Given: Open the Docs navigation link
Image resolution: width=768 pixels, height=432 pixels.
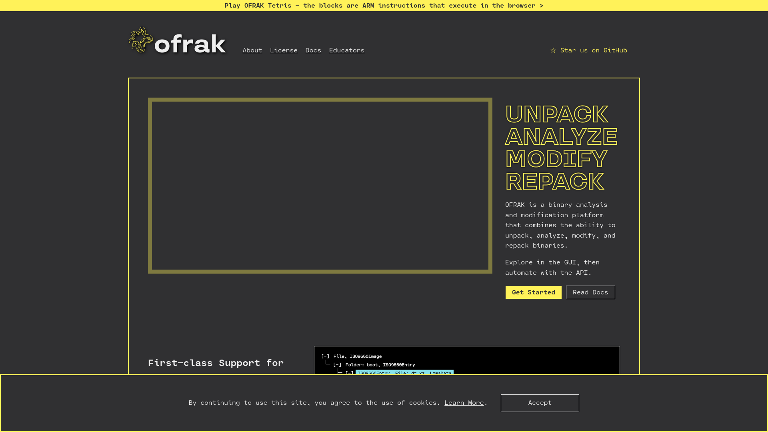Looking at the screenshot, I should pos(313,50).
